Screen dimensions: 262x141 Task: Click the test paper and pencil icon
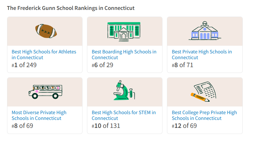pyautogui.click(x=204, y=92)
